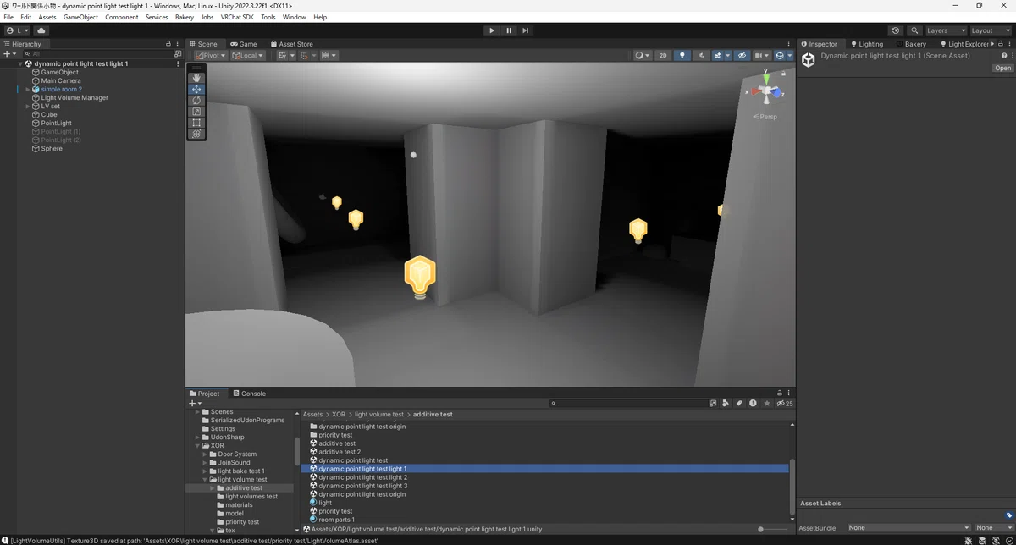Toggle scene audio button

[701, 55]
